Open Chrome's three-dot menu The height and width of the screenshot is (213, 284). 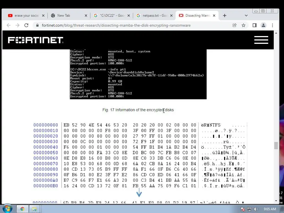pyautogui.click(x=272, y=25)
